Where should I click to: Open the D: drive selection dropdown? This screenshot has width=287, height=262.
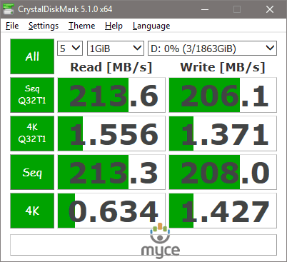[x=212, y=49]
